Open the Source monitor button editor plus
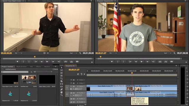 pyautogui.click(x=92, y=62)
